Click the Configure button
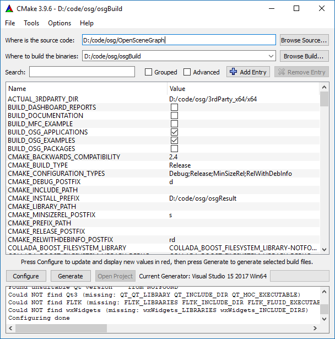Image resolution: width=335 pixels, height=339 pixels. point(26,276)
